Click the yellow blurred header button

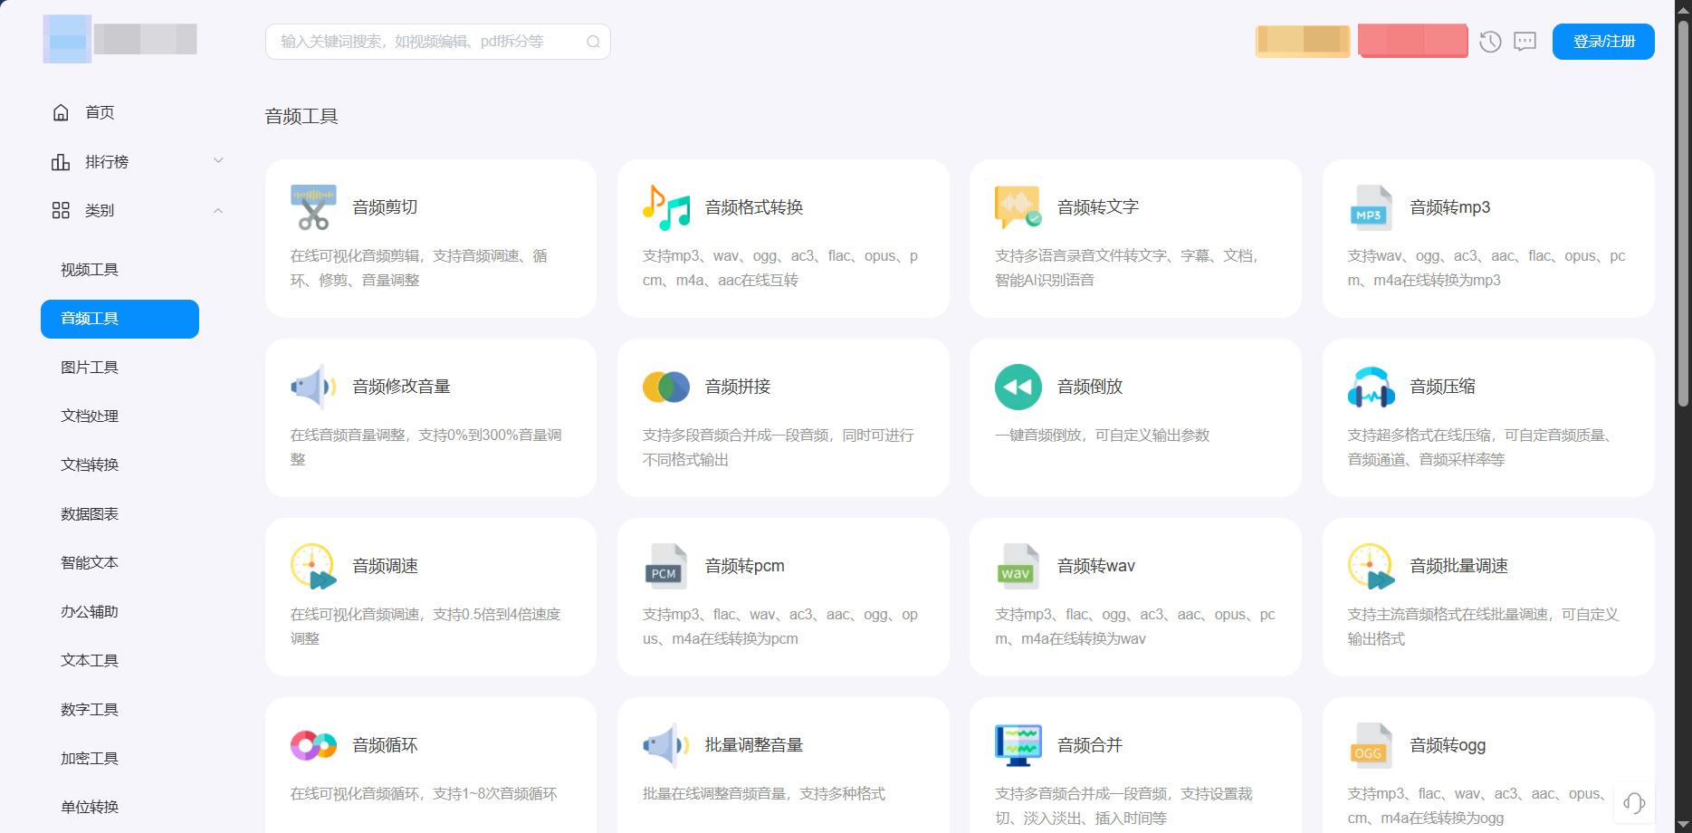(x=1303, y=41)
